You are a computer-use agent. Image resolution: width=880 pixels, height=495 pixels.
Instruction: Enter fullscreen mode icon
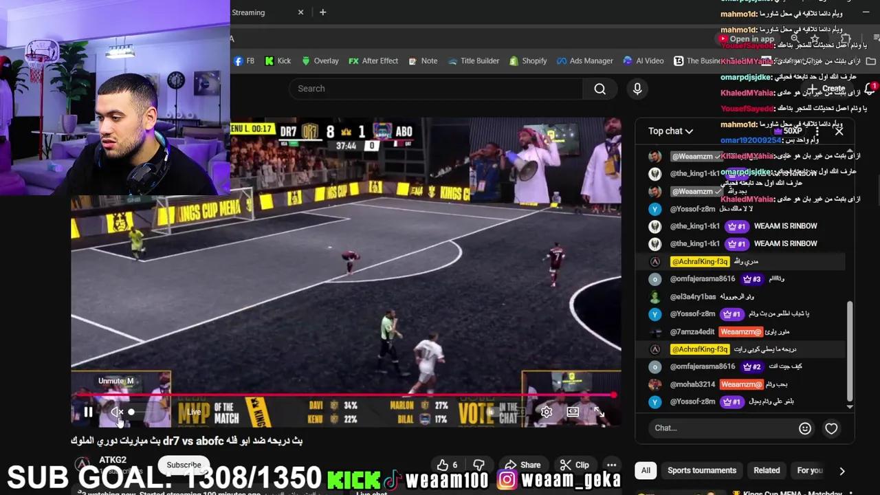[599, 412]
